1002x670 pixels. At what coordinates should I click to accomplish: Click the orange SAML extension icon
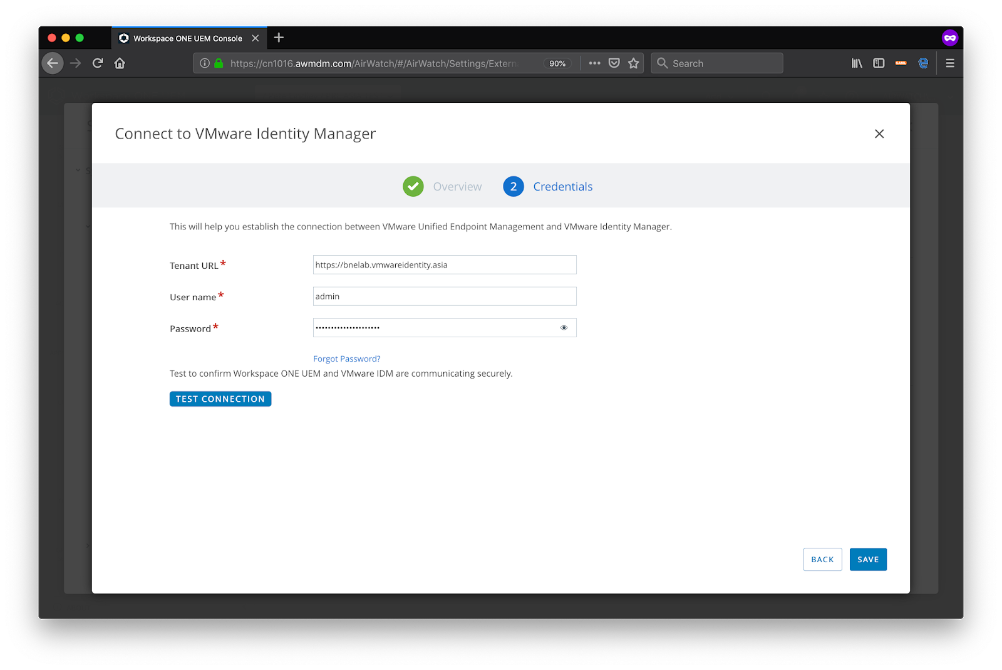pos(901,63)
